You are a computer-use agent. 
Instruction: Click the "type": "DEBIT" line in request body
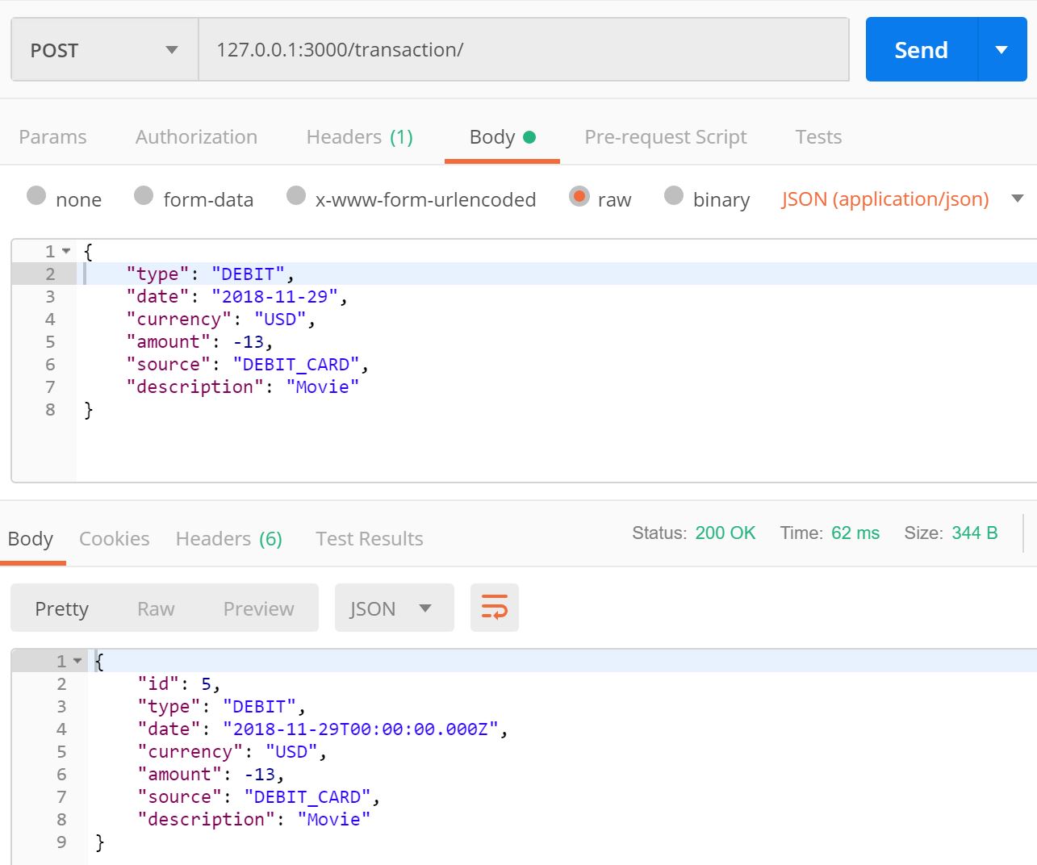(211, 274)
